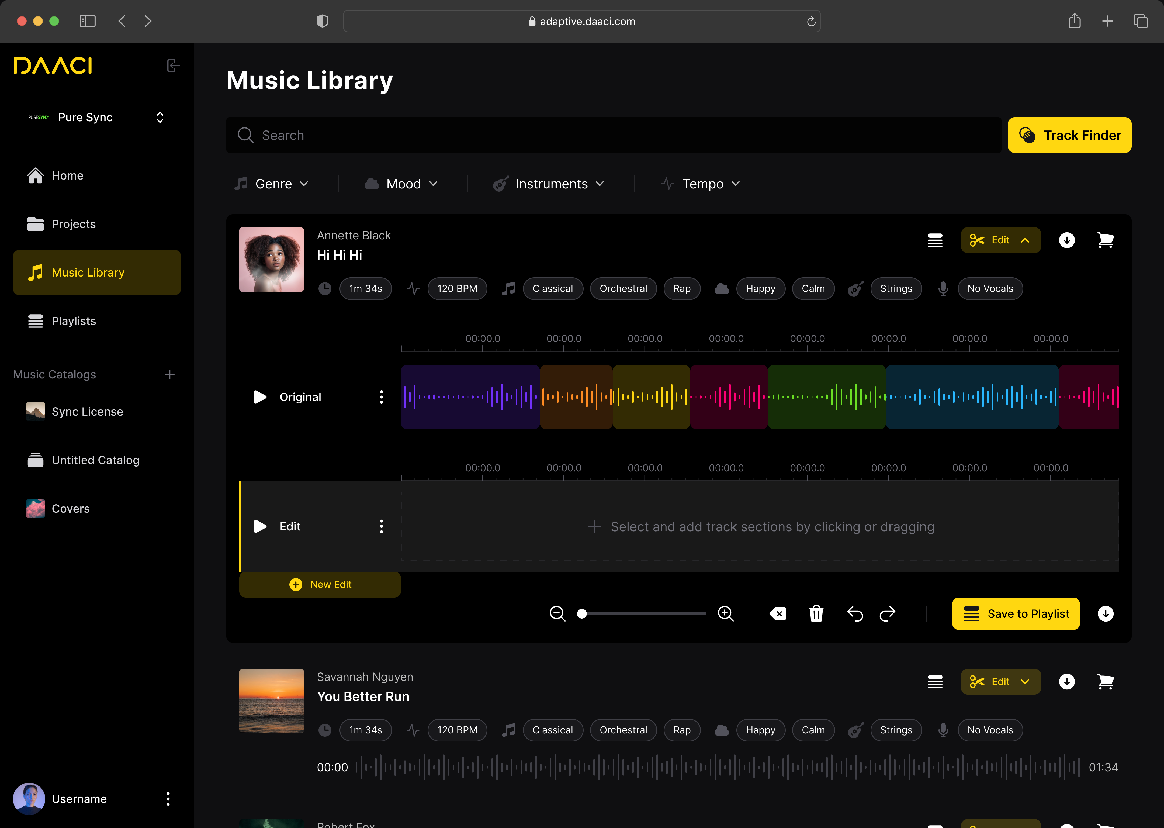The image size is (1164, 828).
Task: Click the sidebar logout icon
Action: 173,66
